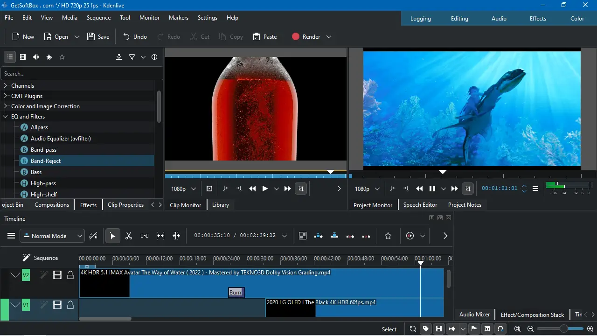
Task: Open Project Monitor 1080p resolution dropdown
Action: 368,189
